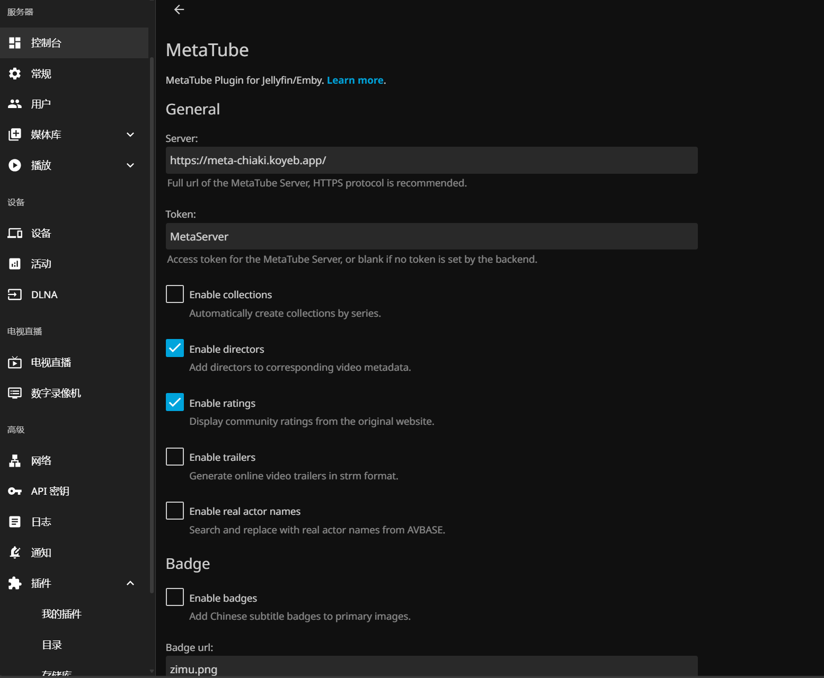Go to 常规 settings menu item
This screenshot has height=678, width=824.
click(74, 74)
